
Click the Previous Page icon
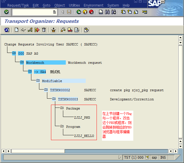click(x=130, y=12)
